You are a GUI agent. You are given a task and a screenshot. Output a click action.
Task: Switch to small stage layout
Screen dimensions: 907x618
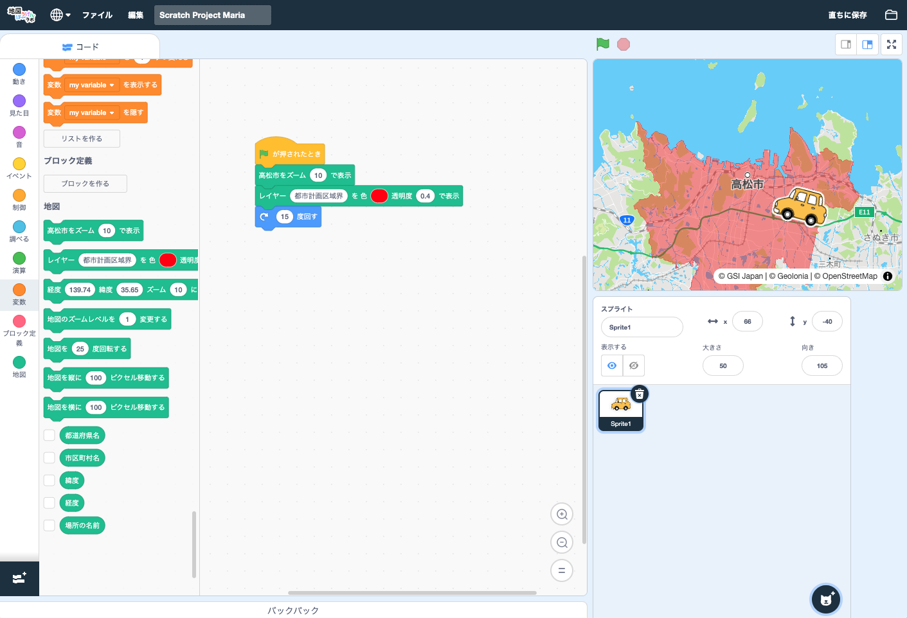(846, 44)
